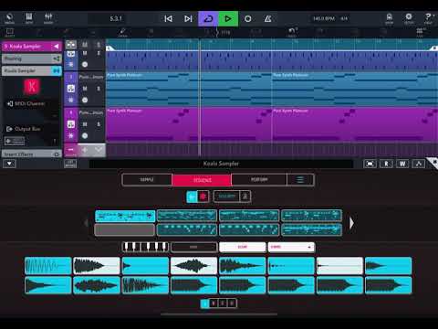Open the Routing section in inspector
This screenshot has height=329, width=438.
pyautogui.click(x=32, y=58)
